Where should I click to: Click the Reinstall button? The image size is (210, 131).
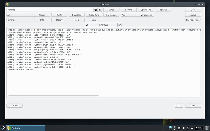pos(163,10)
